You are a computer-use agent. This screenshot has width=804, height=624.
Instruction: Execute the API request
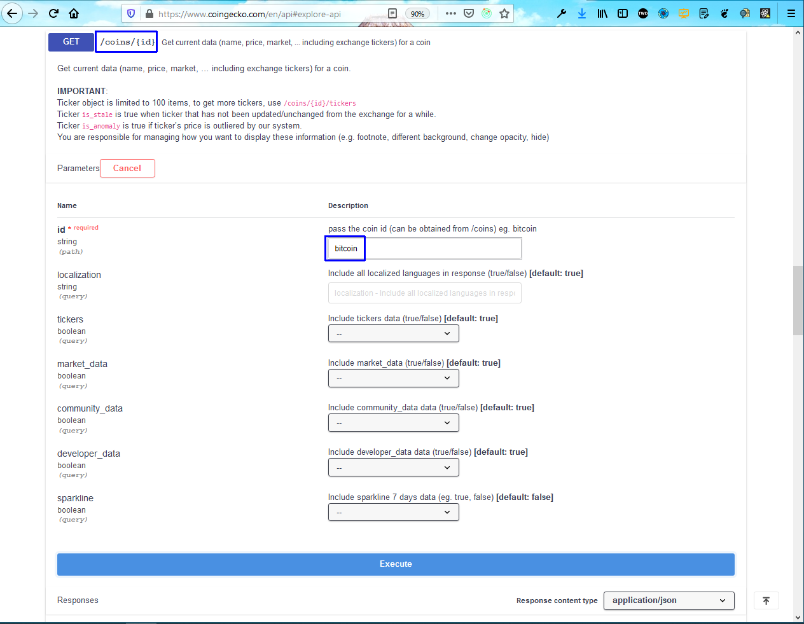(396, 564)
